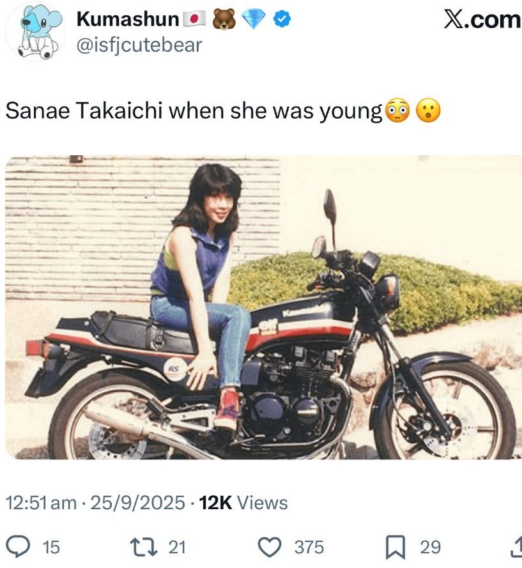Click the 12K Views count
The image size is (522, 568).
pyautogui.click(x=243, y=503)
